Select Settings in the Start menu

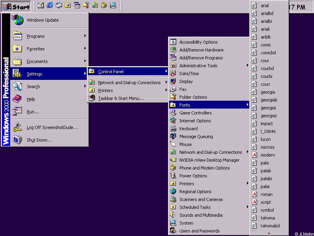[49, 74]
